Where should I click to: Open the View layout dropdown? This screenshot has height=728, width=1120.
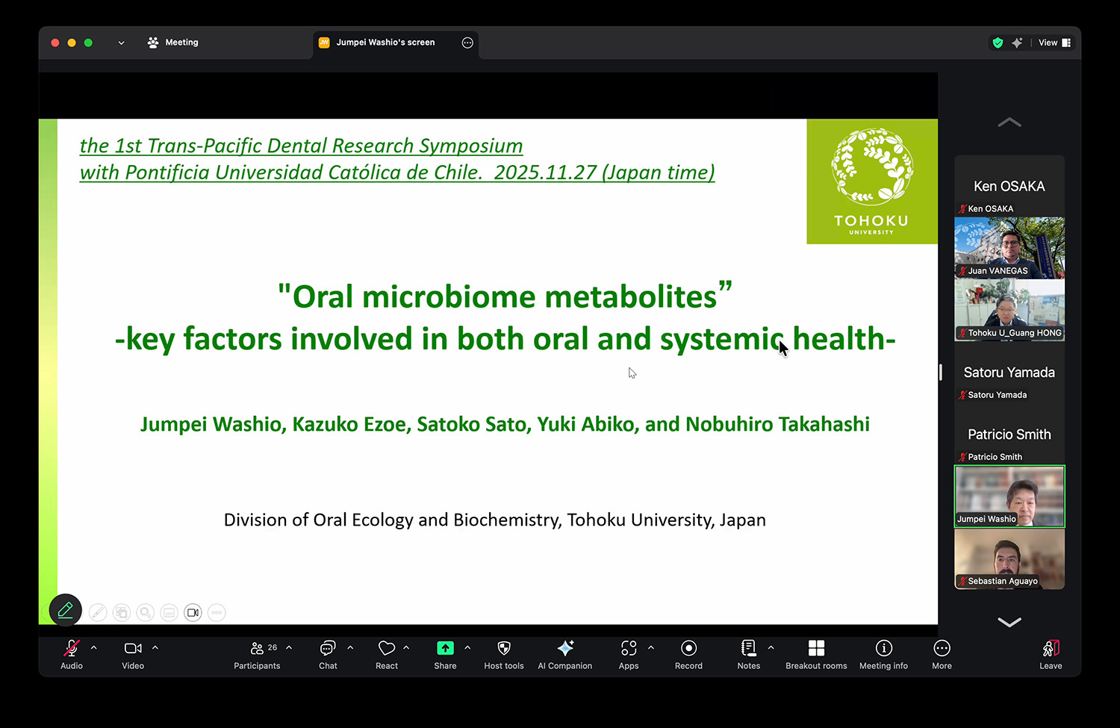(x=1054, y=43)
